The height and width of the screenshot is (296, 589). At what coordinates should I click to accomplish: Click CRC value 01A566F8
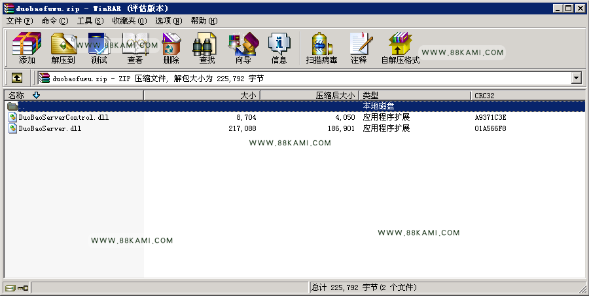tap(490, 128)
